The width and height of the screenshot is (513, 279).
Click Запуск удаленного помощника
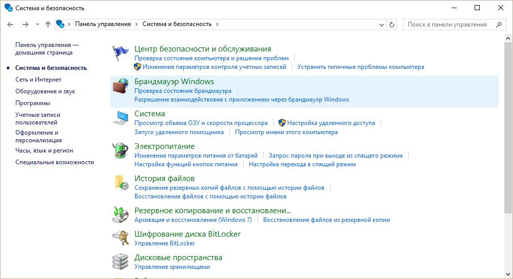pyautogui.click(x=179, y=132)
